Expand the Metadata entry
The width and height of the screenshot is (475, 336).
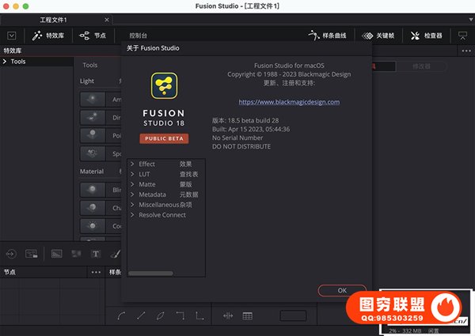pos(132,194)
